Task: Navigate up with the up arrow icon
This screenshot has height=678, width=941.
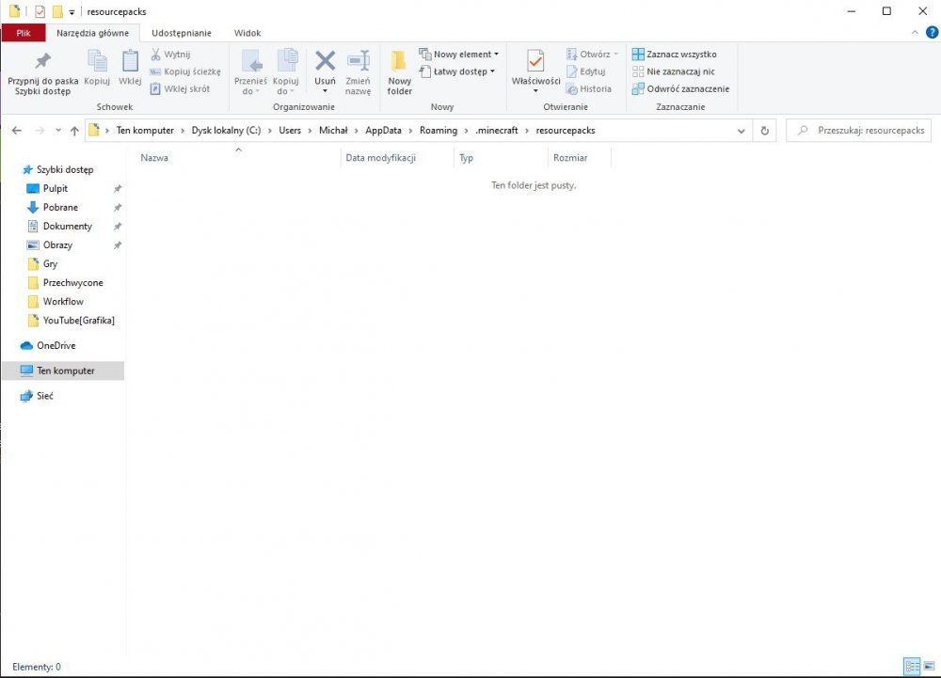Action: 74,131
